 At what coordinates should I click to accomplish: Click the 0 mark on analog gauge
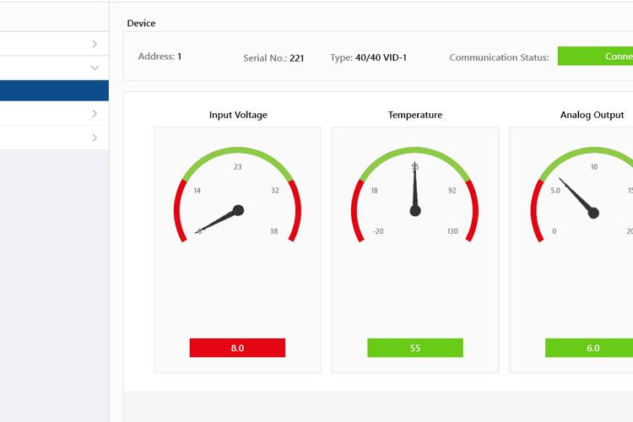[555, 231]
